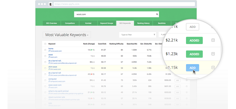The image size is (236, 109).
Task: Click row options arrow icon beside $2.21k
Action: click(213, 40)
